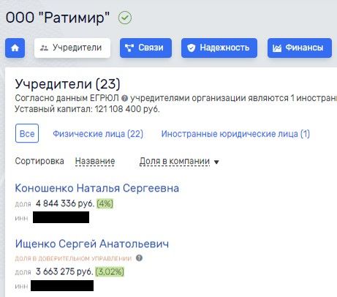Viewport: 337px width, 297px height.
Task: Open Ищенко Сергей Анатольевич profile
Action: (92, 244)
